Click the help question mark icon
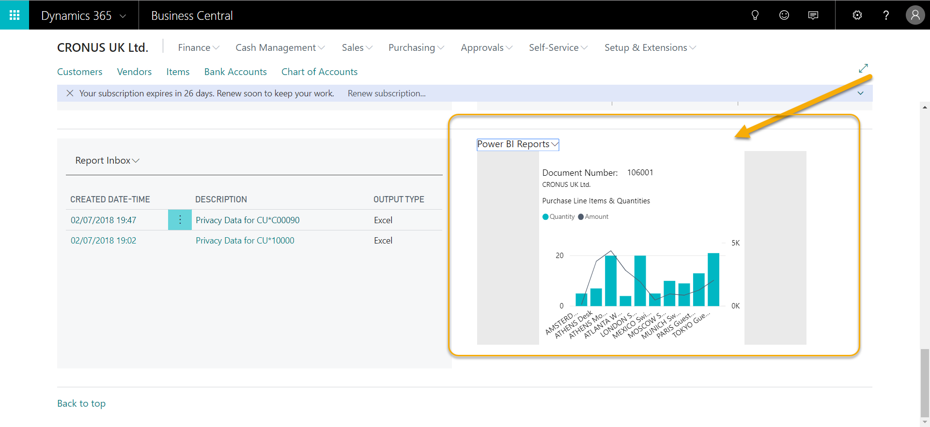 point(886,15)
